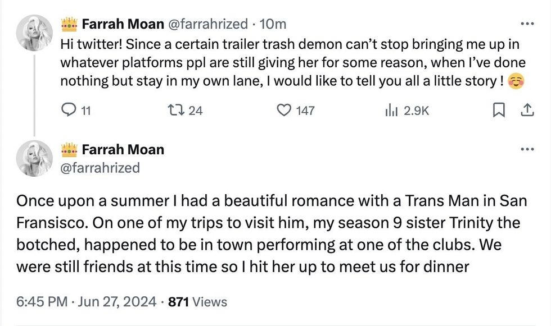551x326 pixels.
Task: Share the tweet with the upload arrow icon
Action: point(527,111)
